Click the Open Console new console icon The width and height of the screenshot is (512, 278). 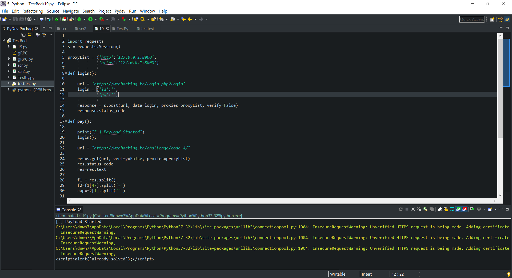coord(490,209)
